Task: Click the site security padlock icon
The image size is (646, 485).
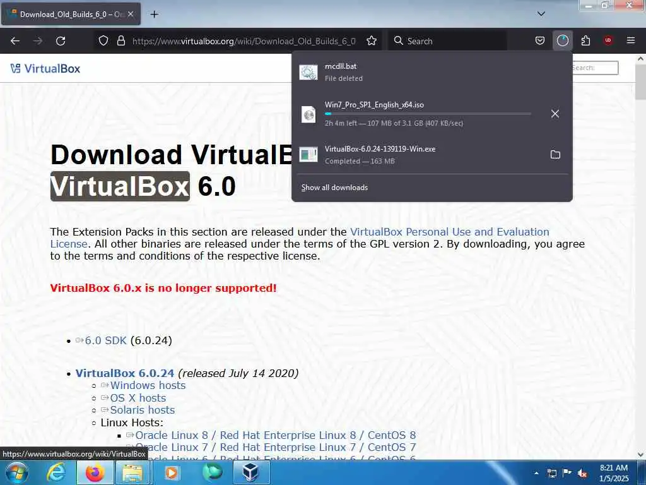Action: pos(120,41)
